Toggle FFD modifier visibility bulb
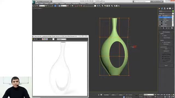 (x=160, y=16)
